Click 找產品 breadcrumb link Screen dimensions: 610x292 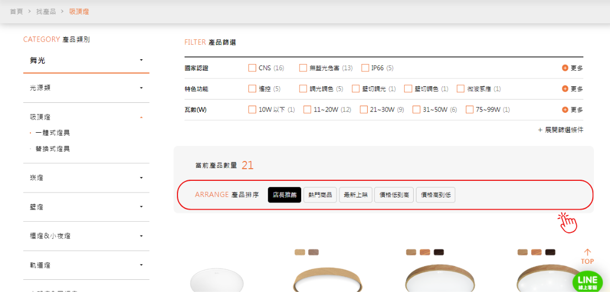pyautogui.click(x=45, y=12)
